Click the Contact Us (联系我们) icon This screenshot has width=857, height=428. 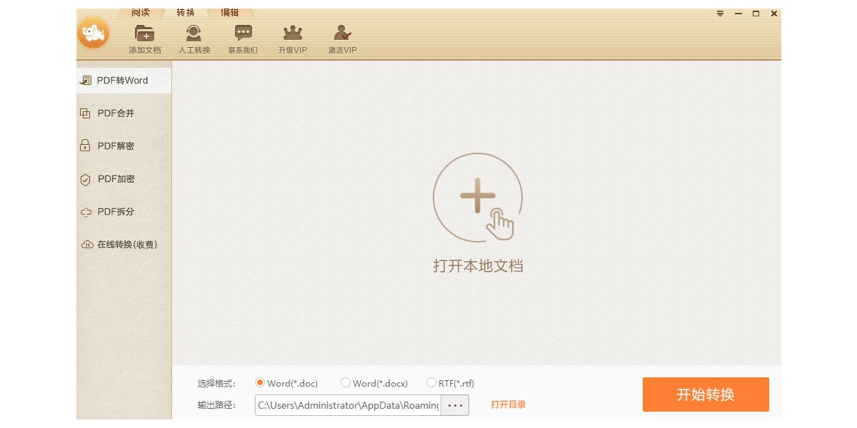[243, 34]
